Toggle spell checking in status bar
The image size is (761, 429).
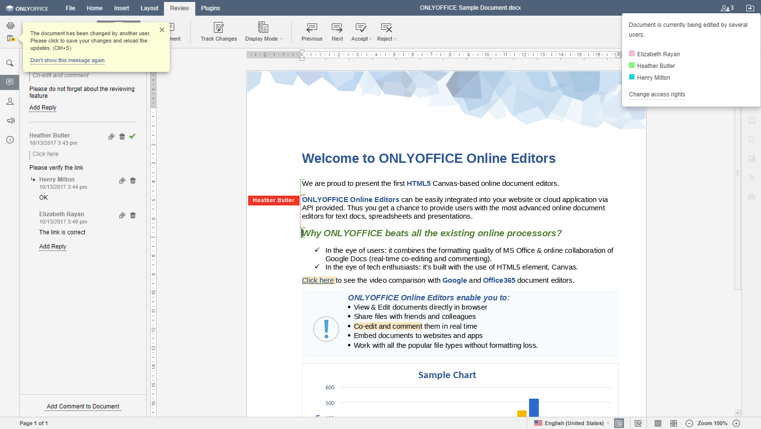click(x=619, y=423)
